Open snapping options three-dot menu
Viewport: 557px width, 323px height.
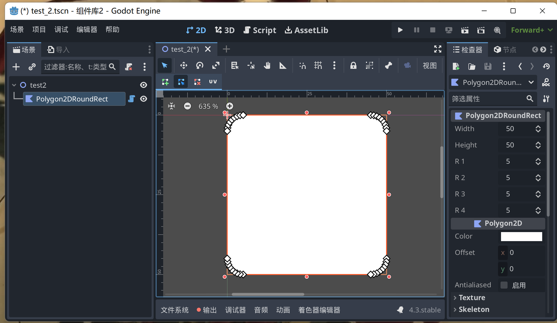pos(334,66)
